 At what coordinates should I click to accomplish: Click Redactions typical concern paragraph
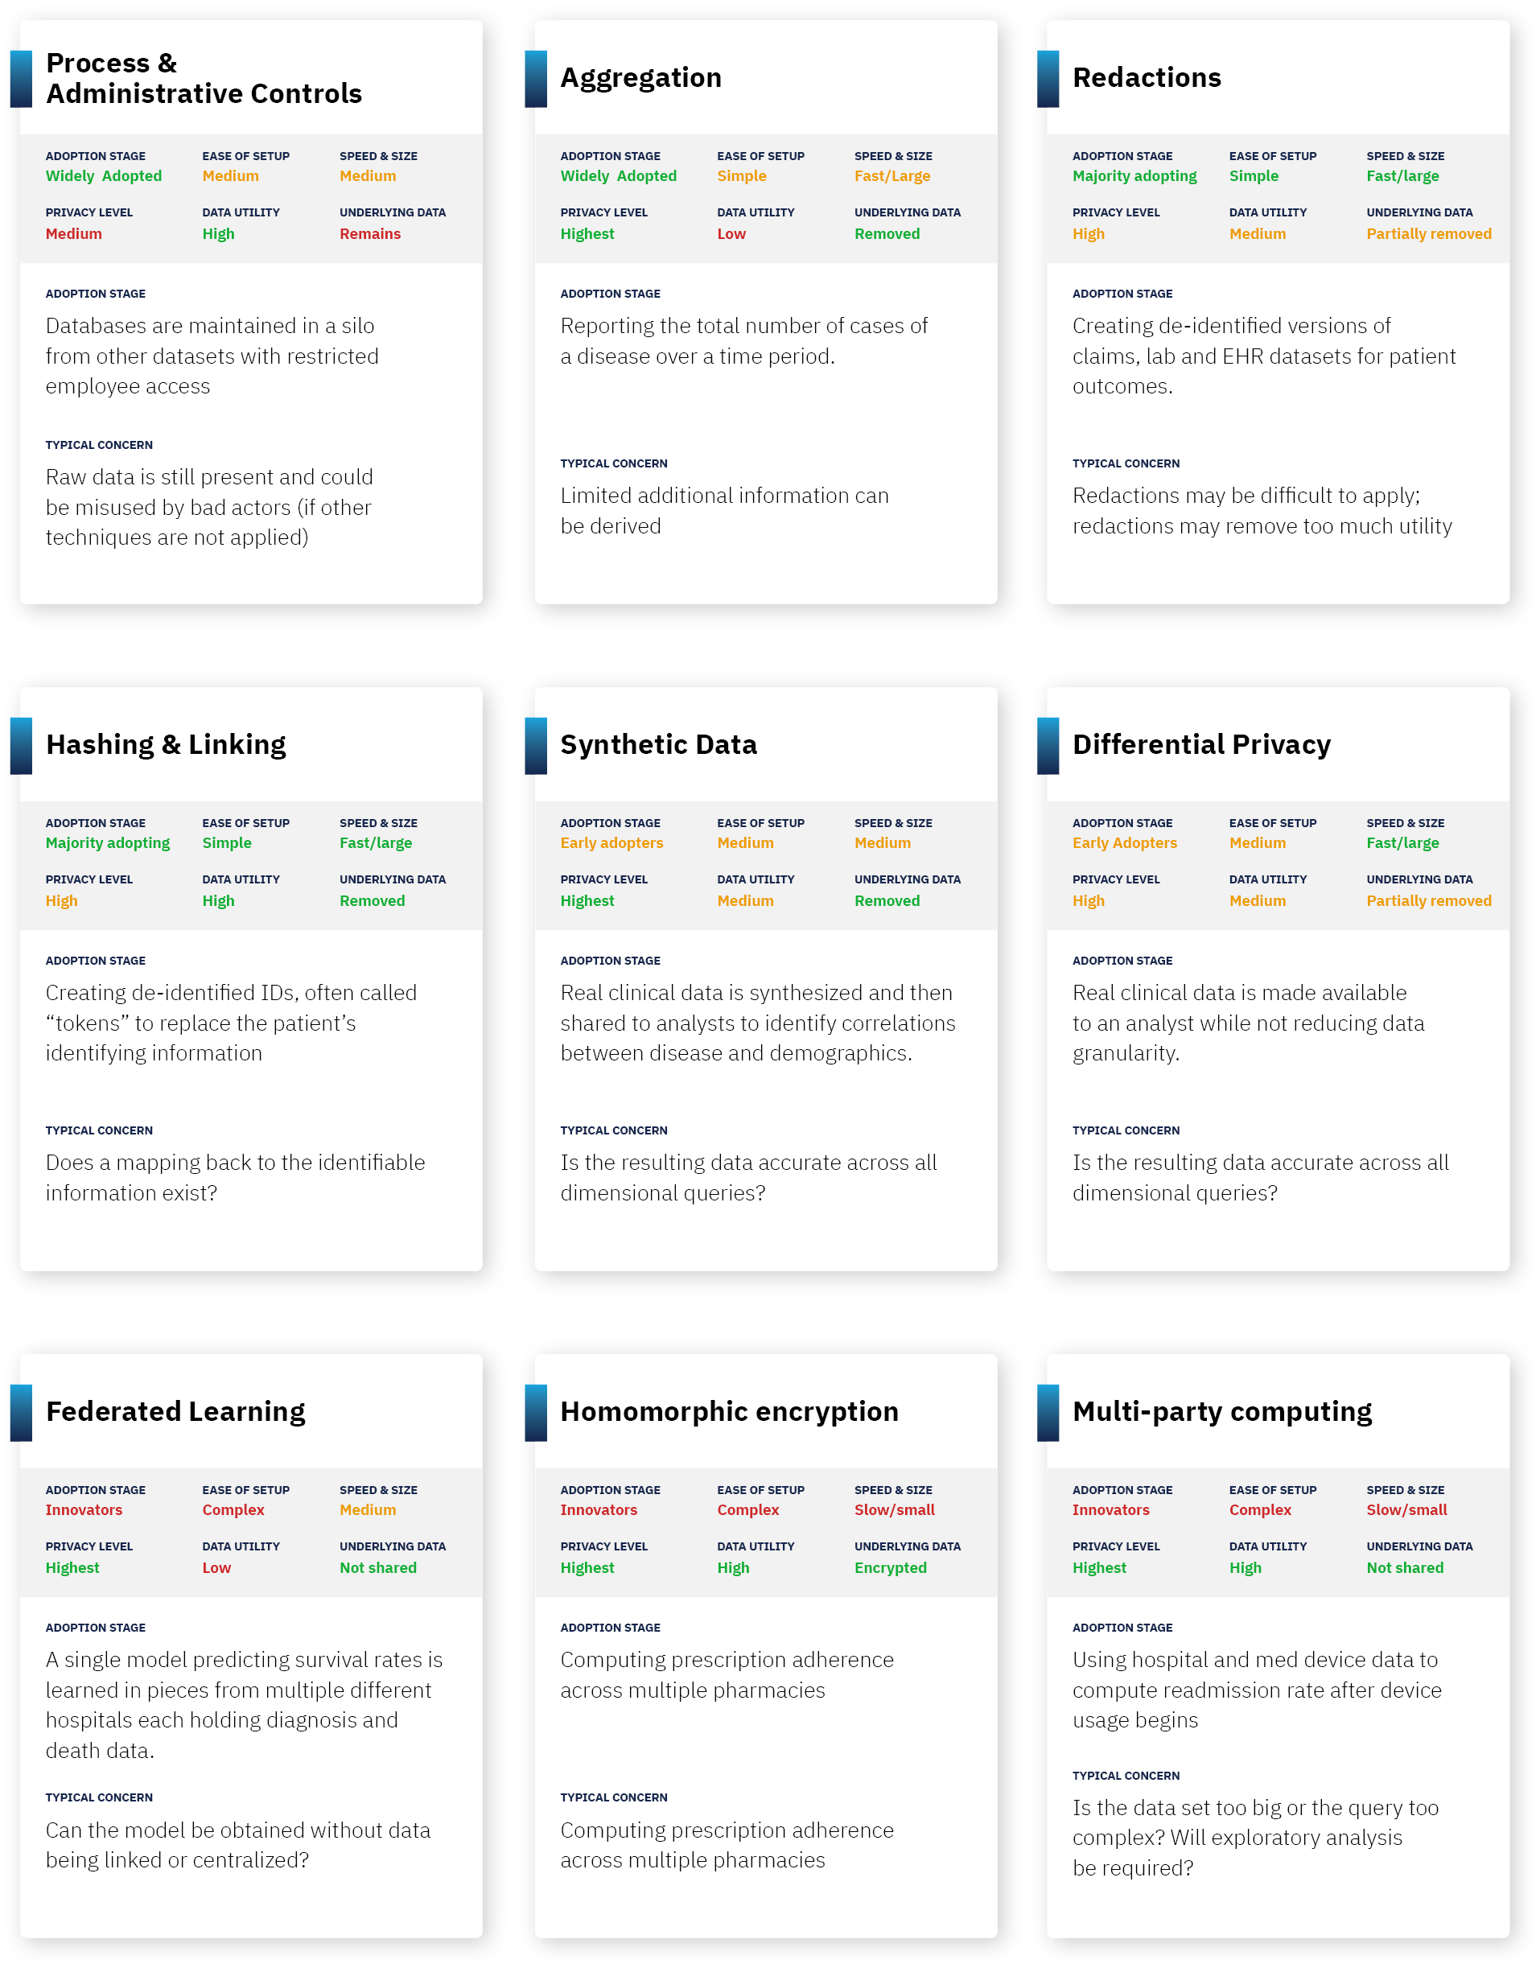(1262, 511)
